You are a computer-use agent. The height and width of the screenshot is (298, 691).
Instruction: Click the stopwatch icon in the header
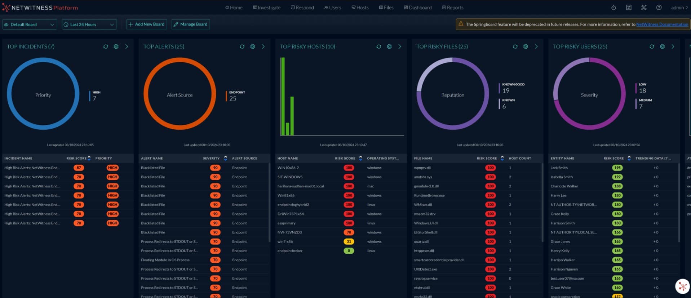point(614,7)
